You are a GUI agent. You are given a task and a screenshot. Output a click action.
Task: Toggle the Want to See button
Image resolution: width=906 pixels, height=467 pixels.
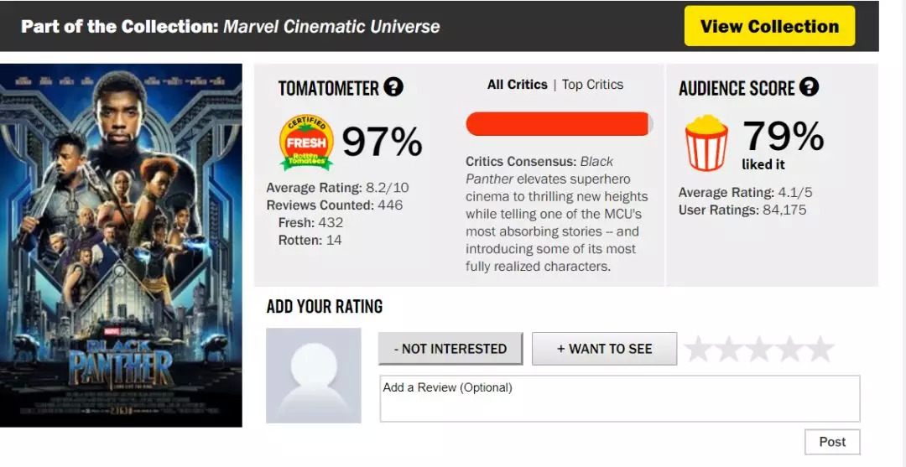pos(604,349)
